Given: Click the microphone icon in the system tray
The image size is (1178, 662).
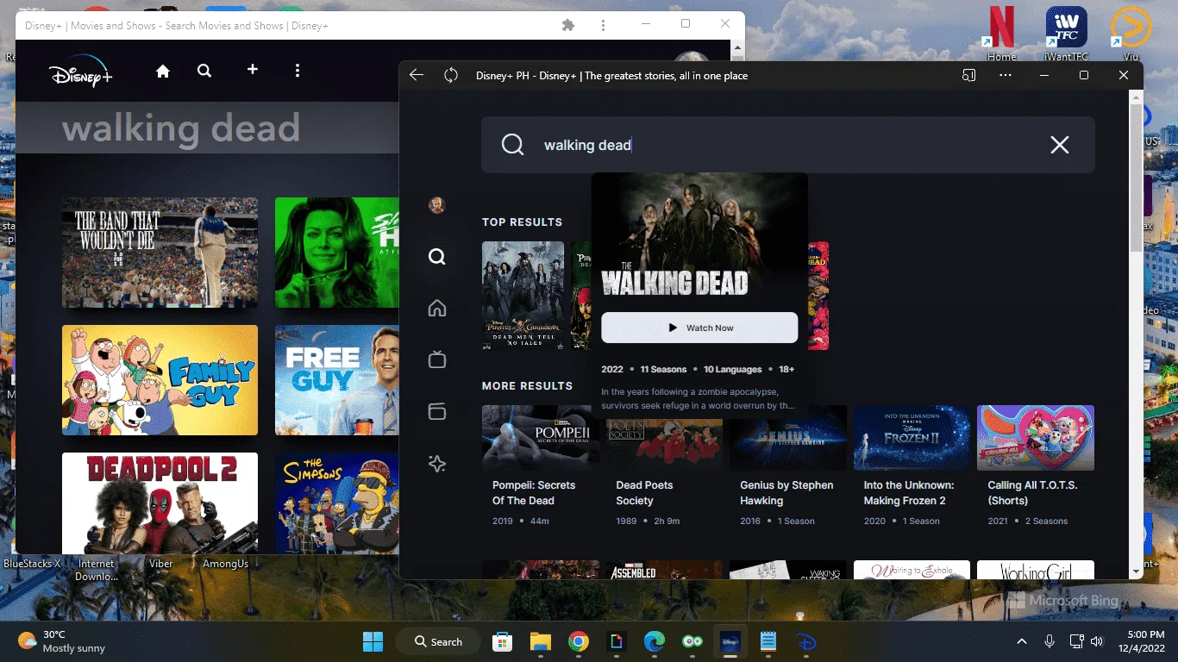Looking at the screenshot, I should (x=1050, y=642).
